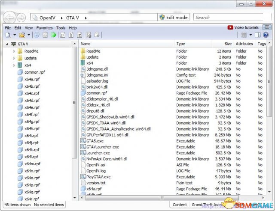
Task: Expand the update tree node
Action: [x=14, y=58]
